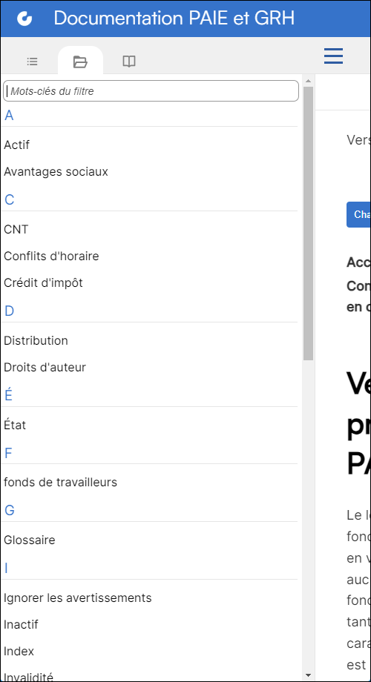Select the Droits d'auteur entry

tap(45, 368)
